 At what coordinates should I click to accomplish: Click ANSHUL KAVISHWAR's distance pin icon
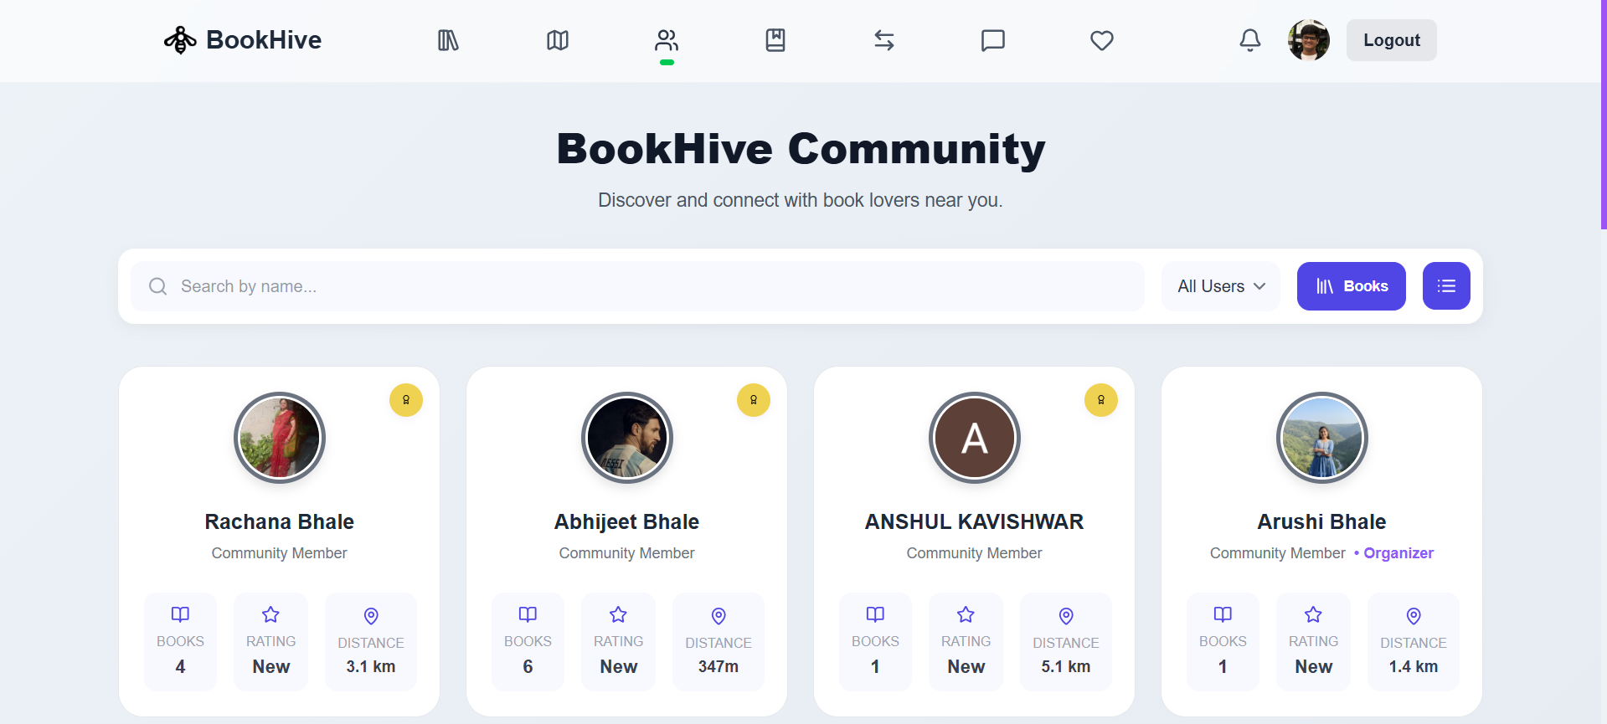[1066, 616]
